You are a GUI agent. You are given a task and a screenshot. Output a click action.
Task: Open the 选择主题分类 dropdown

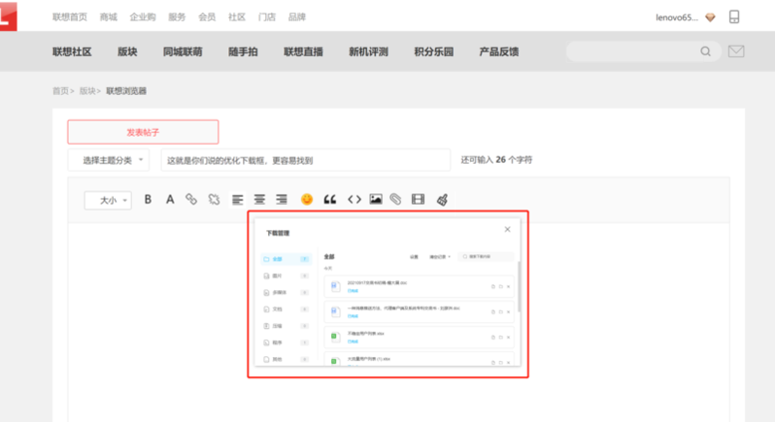(109, 160)
